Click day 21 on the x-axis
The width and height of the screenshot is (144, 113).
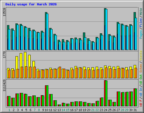coord(93,110)
